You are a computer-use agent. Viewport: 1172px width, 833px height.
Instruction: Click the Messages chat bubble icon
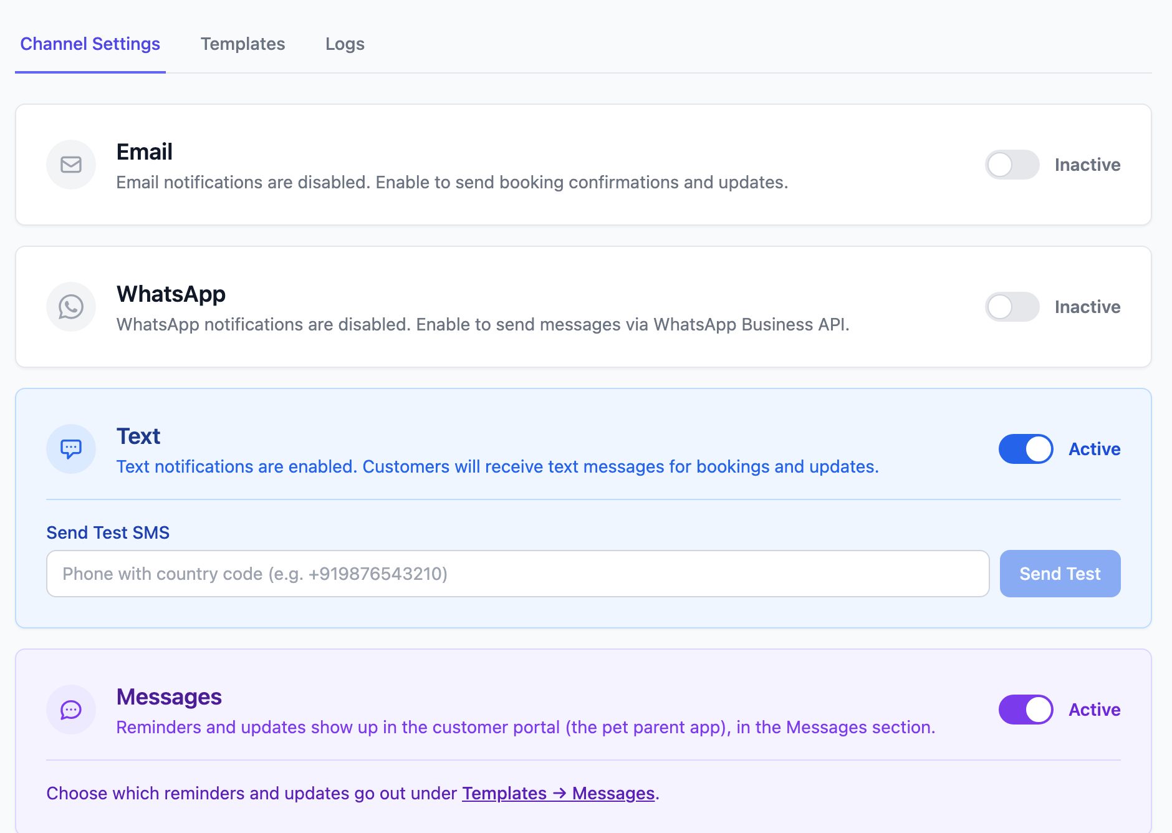tap(71, 710)
